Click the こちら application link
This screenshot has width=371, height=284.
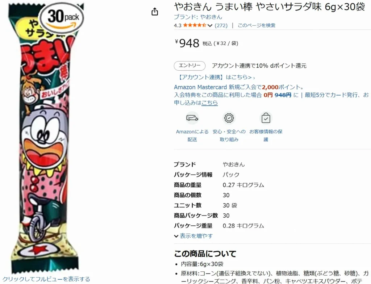point(209,103)
